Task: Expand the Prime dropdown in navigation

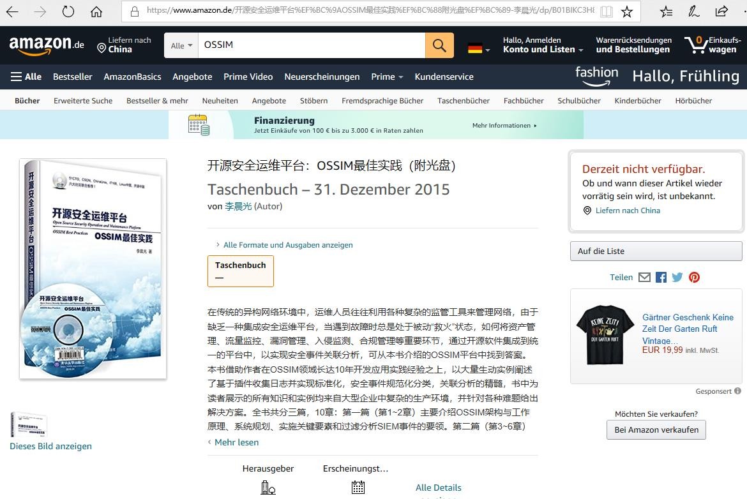Action: pyautogui.click(x=387, y=77)
